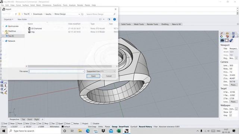239x134 pixels.
Task: Click the pencil icon in the right panel tabs
Action: pyautogui.click(x=221, y=33)
